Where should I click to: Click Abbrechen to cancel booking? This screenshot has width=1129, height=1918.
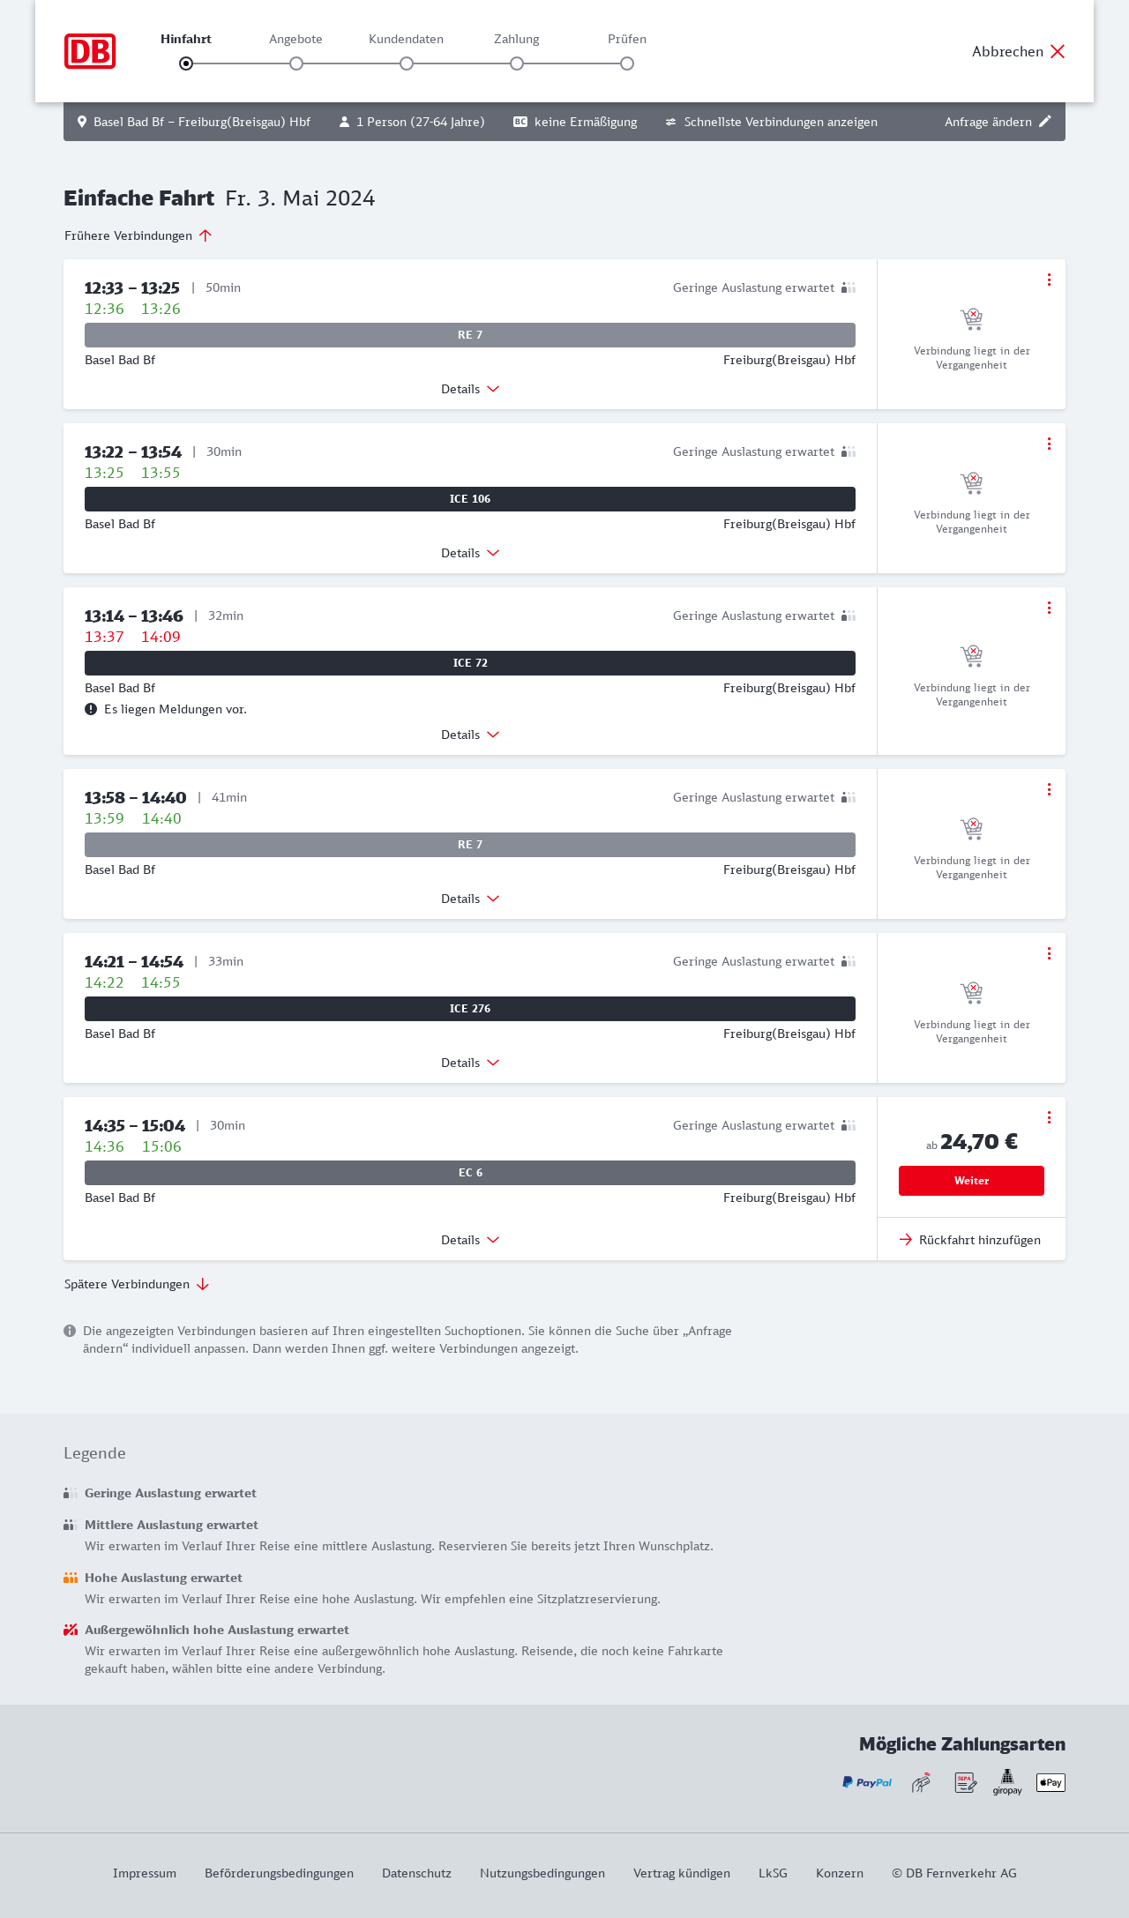coord(1019,51)
